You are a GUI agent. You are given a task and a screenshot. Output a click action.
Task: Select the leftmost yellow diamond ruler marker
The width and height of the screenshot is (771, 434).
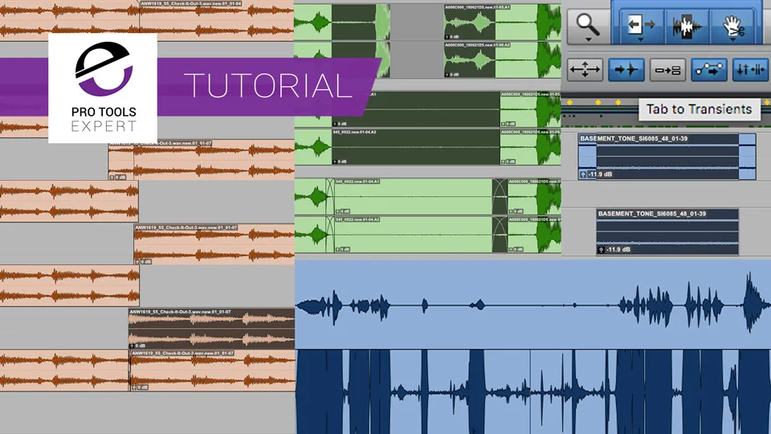pyautogui.click(x=570, y=102)
